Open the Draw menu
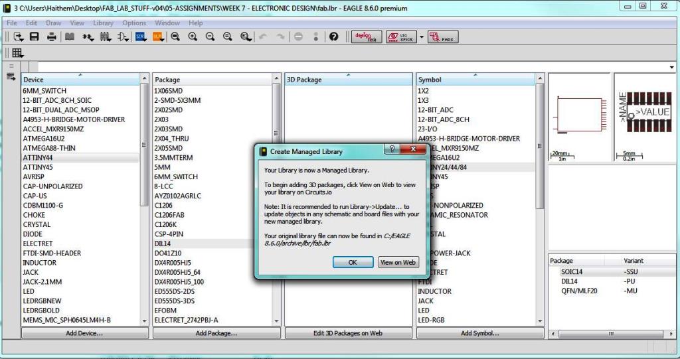Image resolution: width=680 pixels, height=359 pixels. [x=53, y=23]
